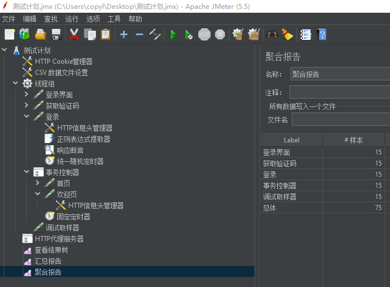Click the Shutdown round X icon
390x287 pixels.
coord(220,34)
